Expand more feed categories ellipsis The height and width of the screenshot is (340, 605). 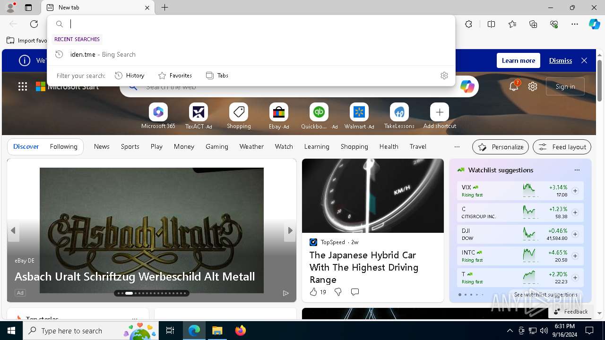457,147
